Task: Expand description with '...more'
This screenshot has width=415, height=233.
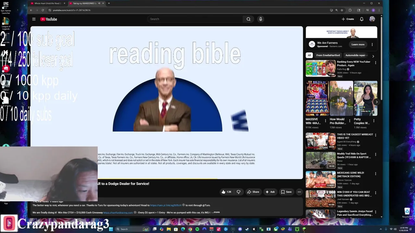Action: pos(216,212)
